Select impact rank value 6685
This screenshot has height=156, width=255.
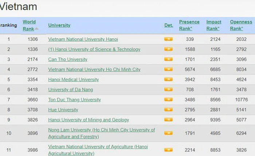coord(215,70)
